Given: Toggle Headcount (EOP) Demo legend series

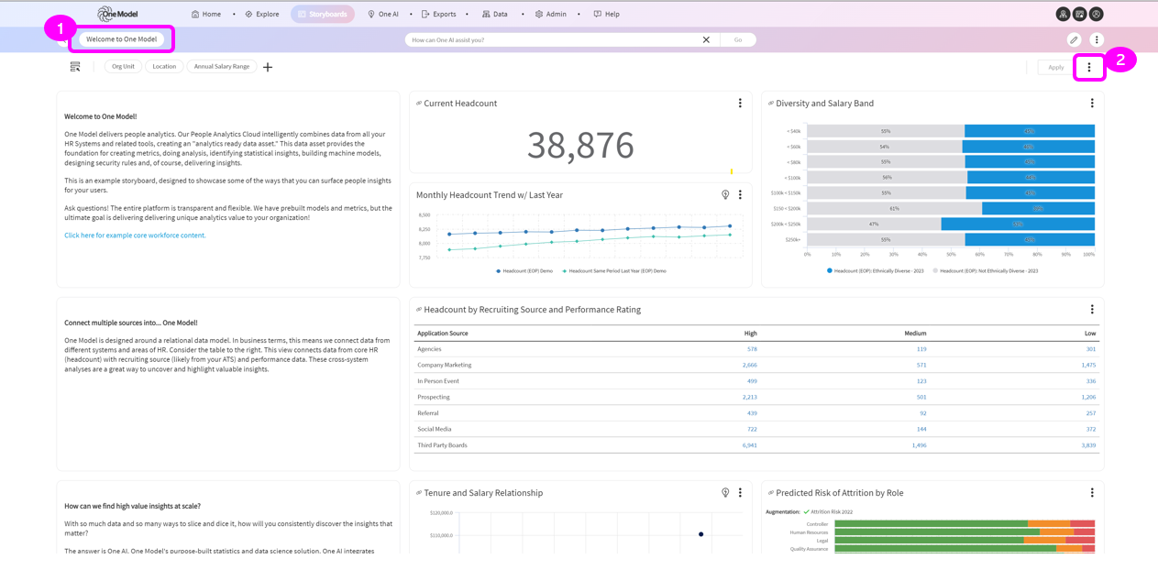Looking at the screenshot, I should pyautogui.click(x=524, y=271).
